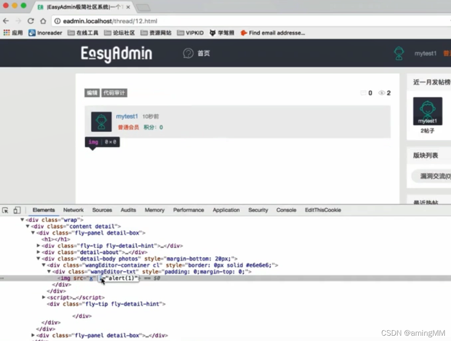Switch to the Network tab
451x341 pixels.
[x=73, y=210]
